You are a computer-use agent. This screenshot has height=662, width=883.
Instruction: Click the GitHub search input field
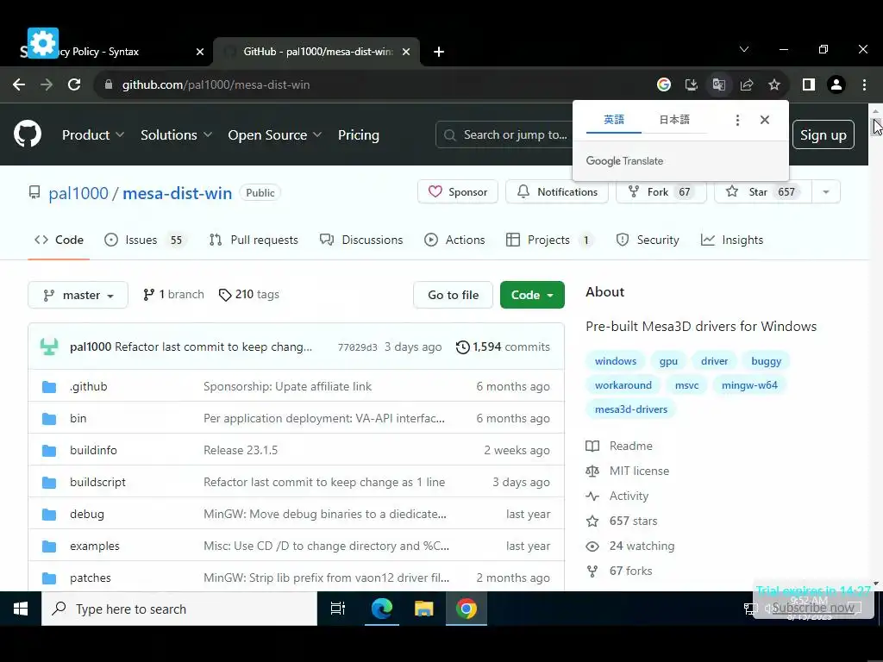pos(504,135)
